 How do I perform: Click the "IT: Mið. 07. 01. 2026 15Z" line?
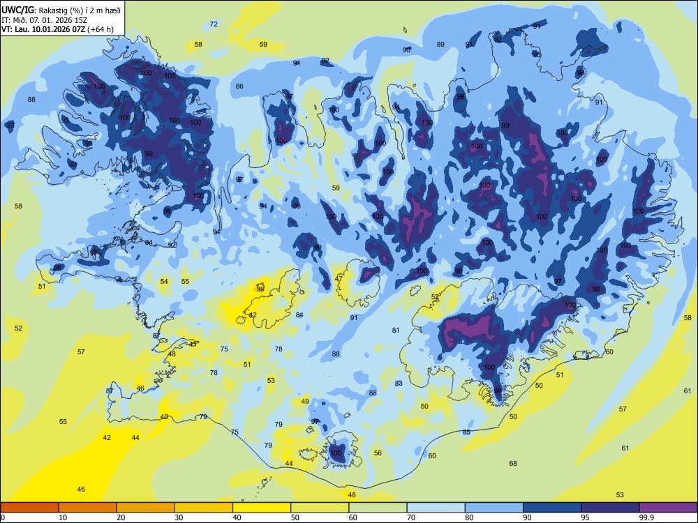point(43,20)
